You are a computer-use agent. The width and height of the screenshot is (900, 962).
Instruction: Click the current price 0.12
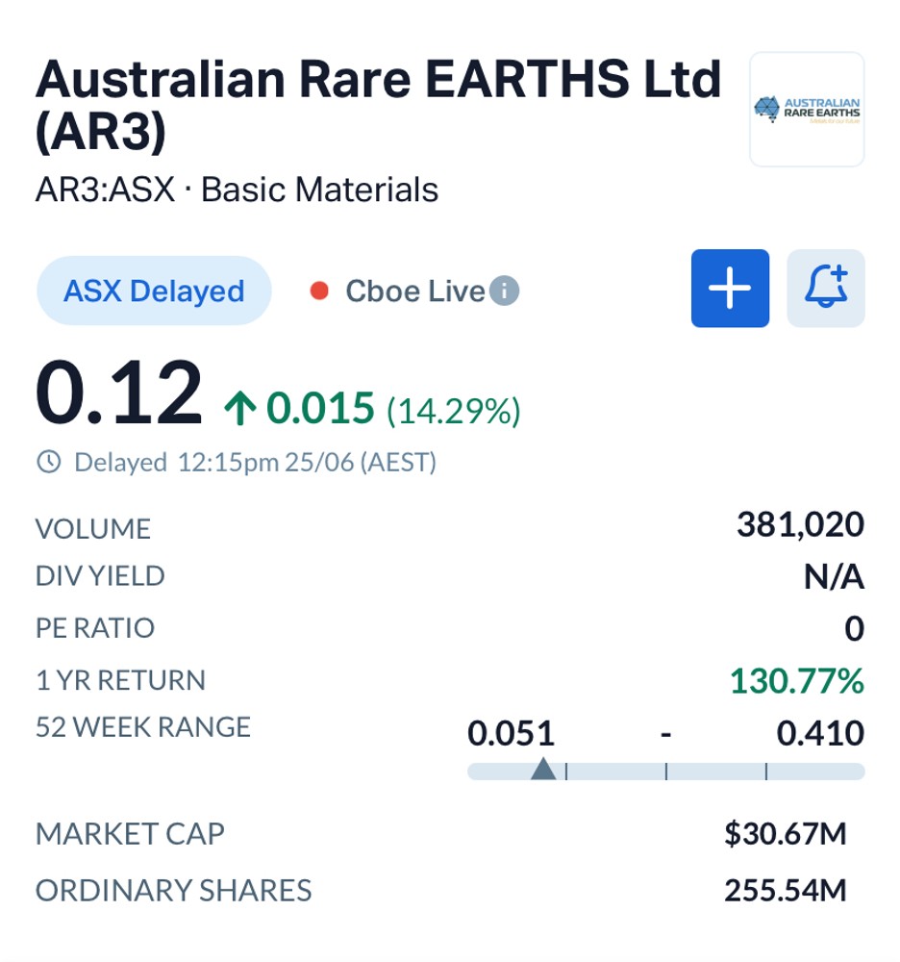point(118,392)
